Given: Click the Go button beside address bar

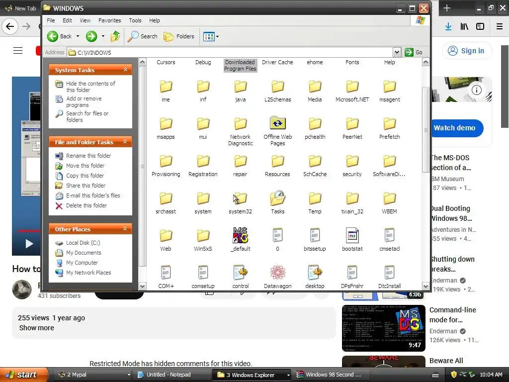Looking at the screenshot, I should click(414, 52).
